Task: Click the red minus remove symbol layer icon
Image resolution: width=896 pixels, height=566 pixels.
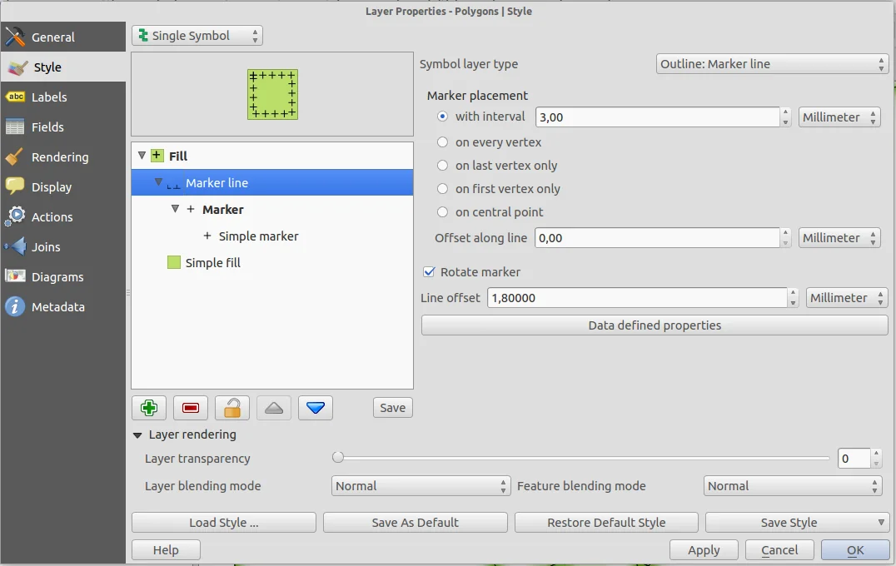Action: click(x=191, y=408)
